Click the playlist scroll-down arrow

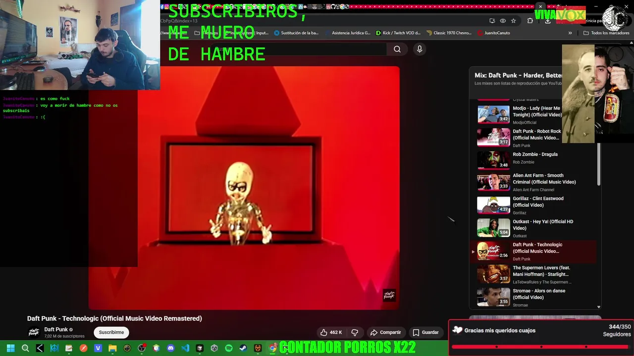click(x=599, y=307)
